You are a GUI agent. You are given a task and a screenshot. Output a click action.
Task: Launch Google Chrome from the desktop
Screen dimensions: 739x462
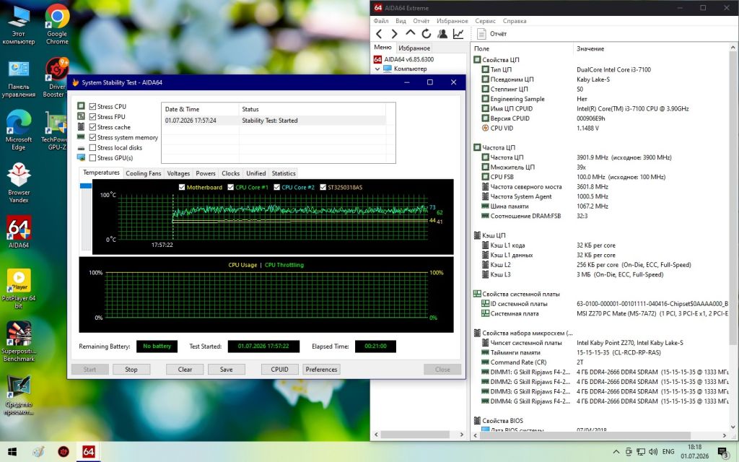point(57,25)
